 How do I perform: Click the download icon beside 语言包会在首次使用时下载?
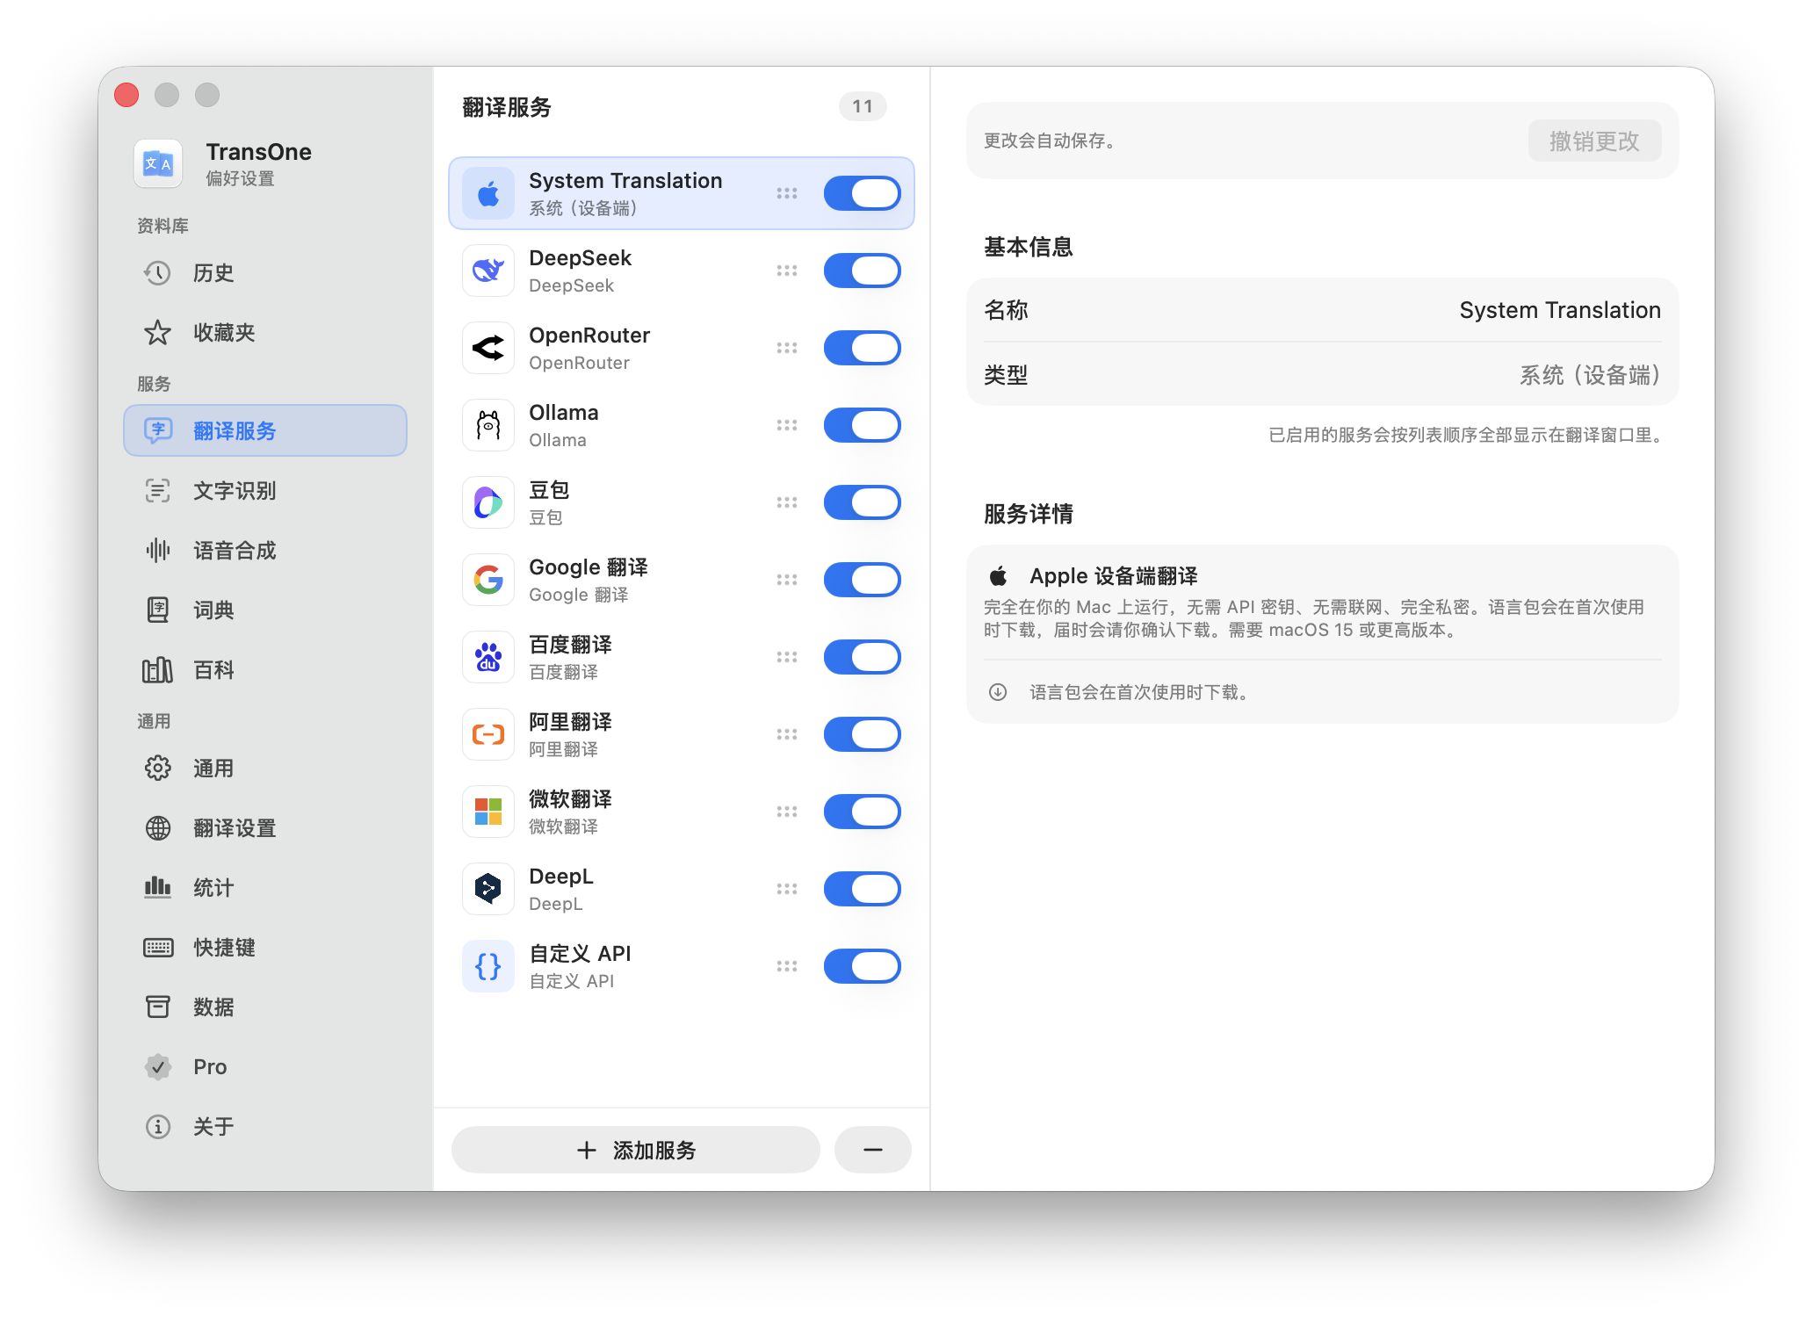tap(998, 692)
